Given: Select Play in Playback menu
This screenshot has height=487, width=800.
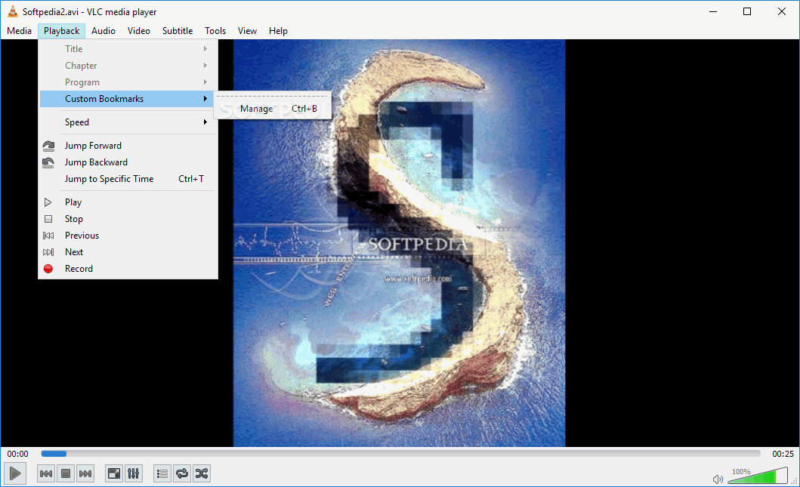Looking at the screenshot, I should tap(128, 202).
